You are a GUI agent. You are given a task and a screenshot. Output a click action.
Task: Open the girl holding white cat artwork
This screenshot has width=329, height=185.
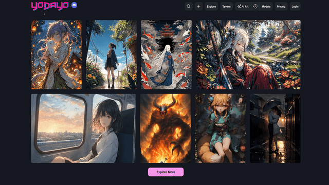(x=57, y=54)
